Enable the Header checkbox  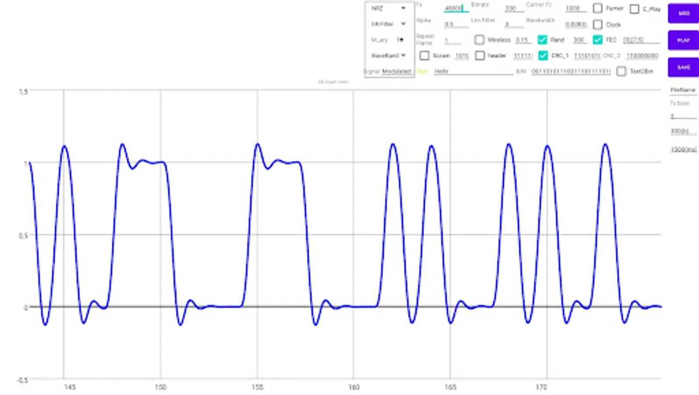[x=480, y=56]
